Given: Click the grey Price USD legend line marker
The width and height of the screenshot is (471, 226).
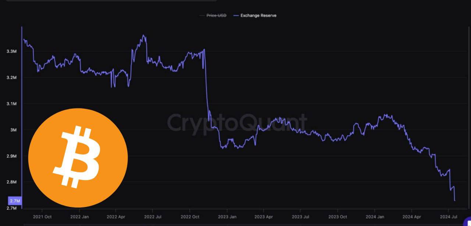Looking at the screenshot, I should point(201,15).
